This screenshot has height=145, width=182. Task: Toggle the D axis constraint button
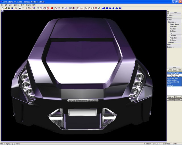tap(26, 8)
